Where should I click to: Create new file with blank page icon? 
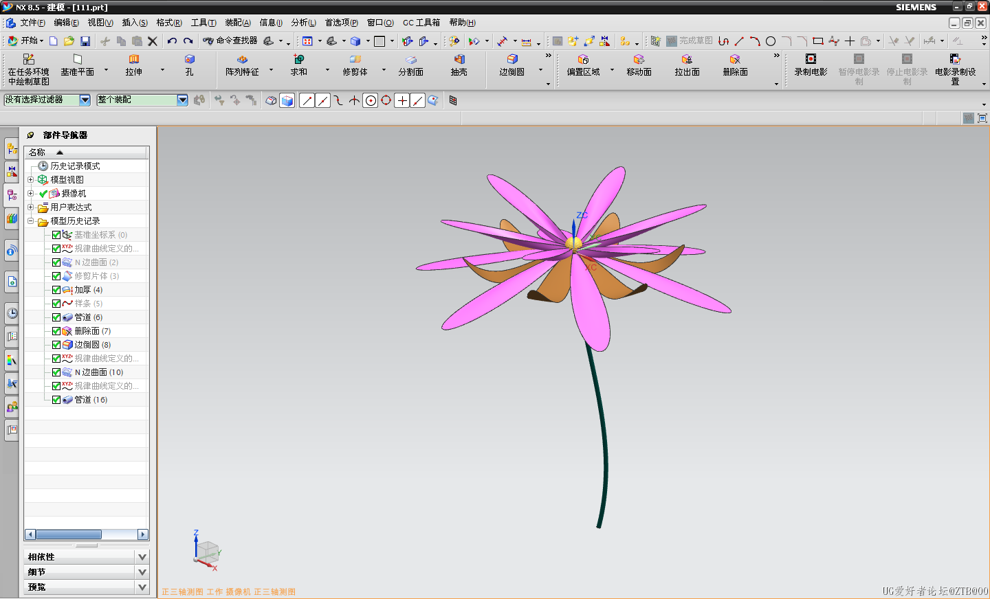pos(53,41)
